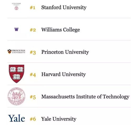Open the Princeton University link
This screenshot has height=125, width=132.
pyautogui.click(x=65, y=52)
